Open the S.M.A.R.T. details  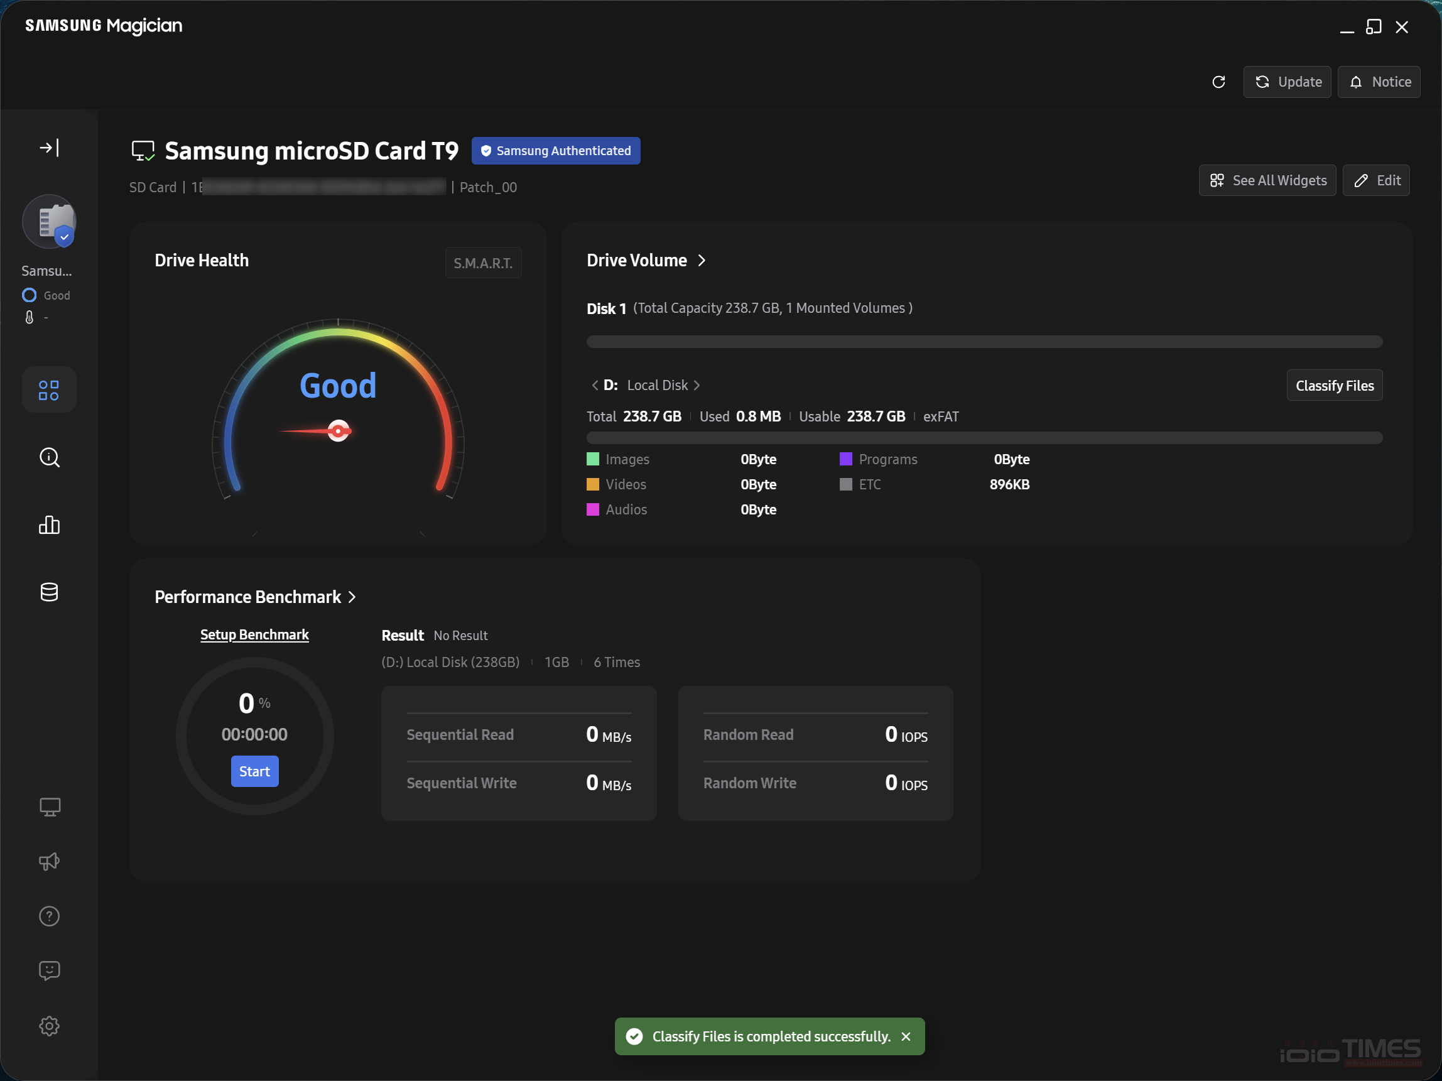click(483, 263)
